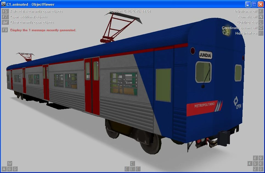Close the ObjectViewer window
265x173 pixels.
tap(261, 4)
